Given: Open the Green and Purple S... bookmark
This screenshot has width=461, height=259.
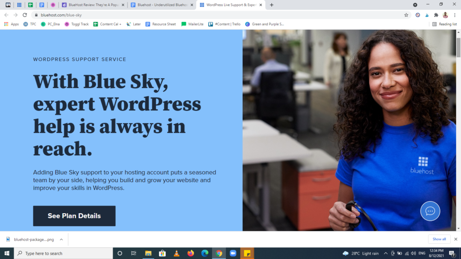Looking at the screenshot, I should point(265,24).
